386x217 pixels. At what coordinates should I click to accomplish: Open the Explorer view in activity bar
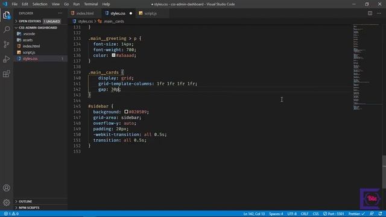(x=7, y=15)
